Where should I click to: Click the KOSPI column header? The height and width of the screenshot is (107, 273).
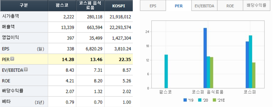(119, 6)
